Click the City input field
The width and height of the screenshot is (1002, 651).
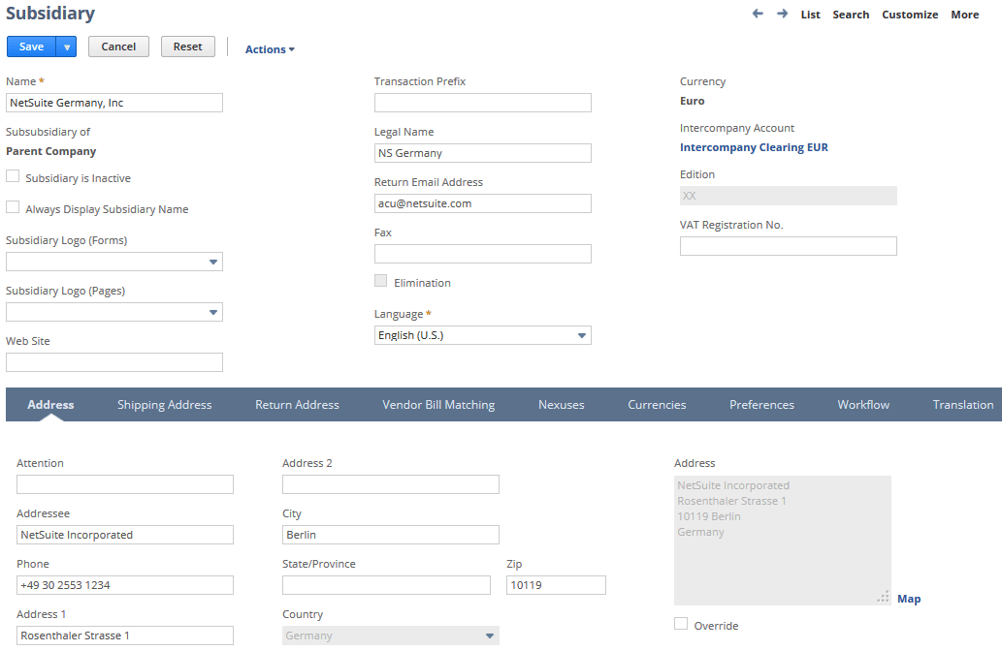click(391, 535)
